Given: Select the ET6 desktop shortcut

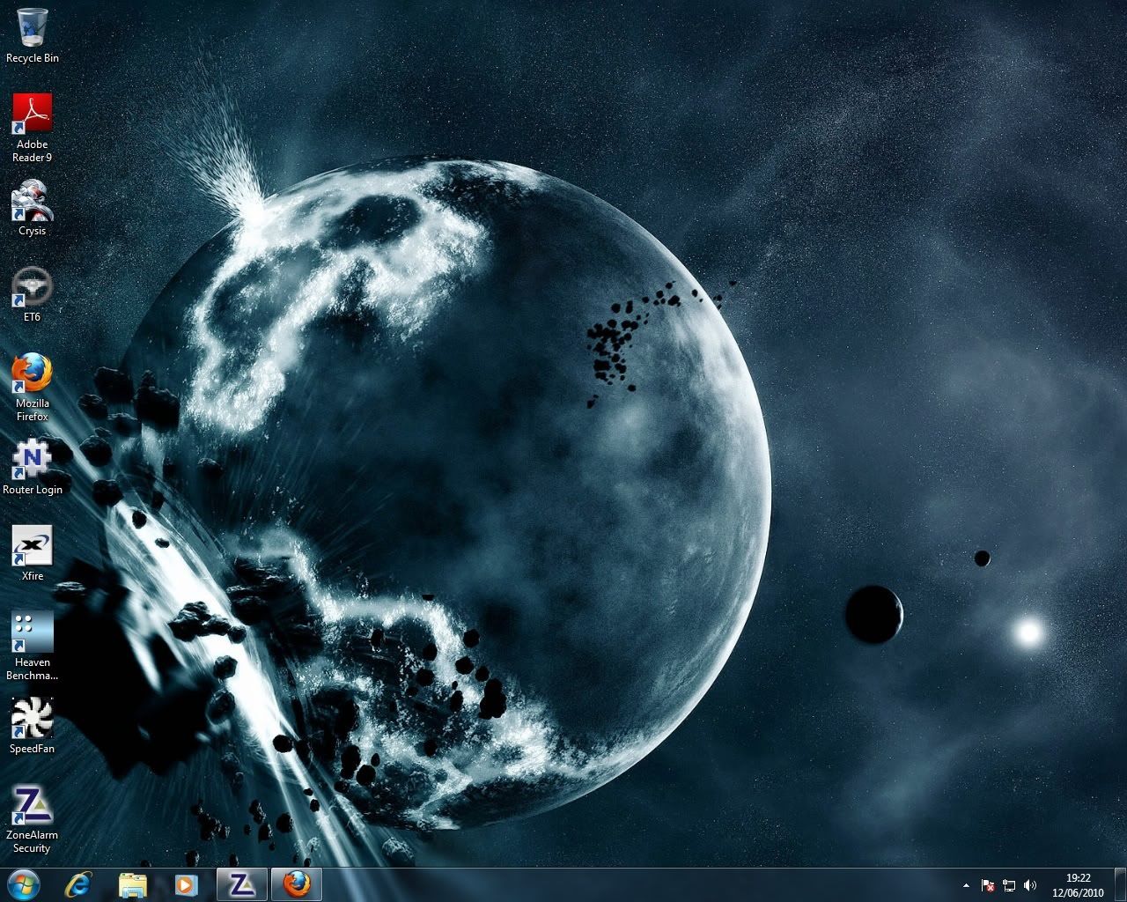Looking at the screenshot, I should point(32,295).
